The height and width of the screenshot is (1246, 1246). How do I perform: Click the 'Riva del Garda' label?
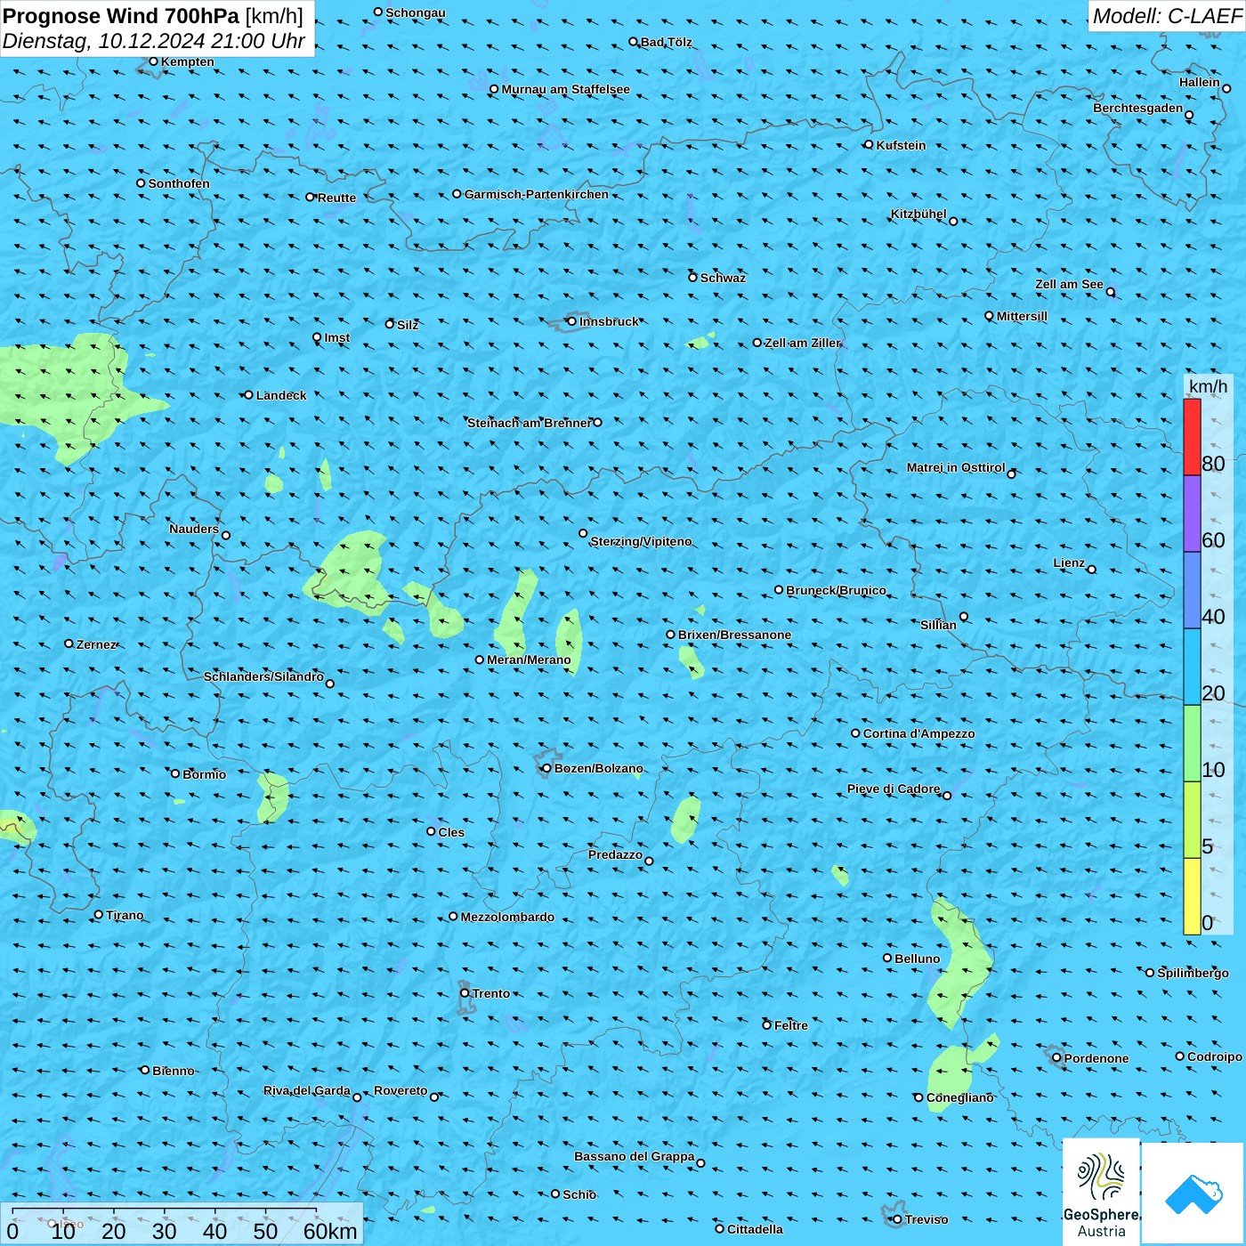(307, 1090)
